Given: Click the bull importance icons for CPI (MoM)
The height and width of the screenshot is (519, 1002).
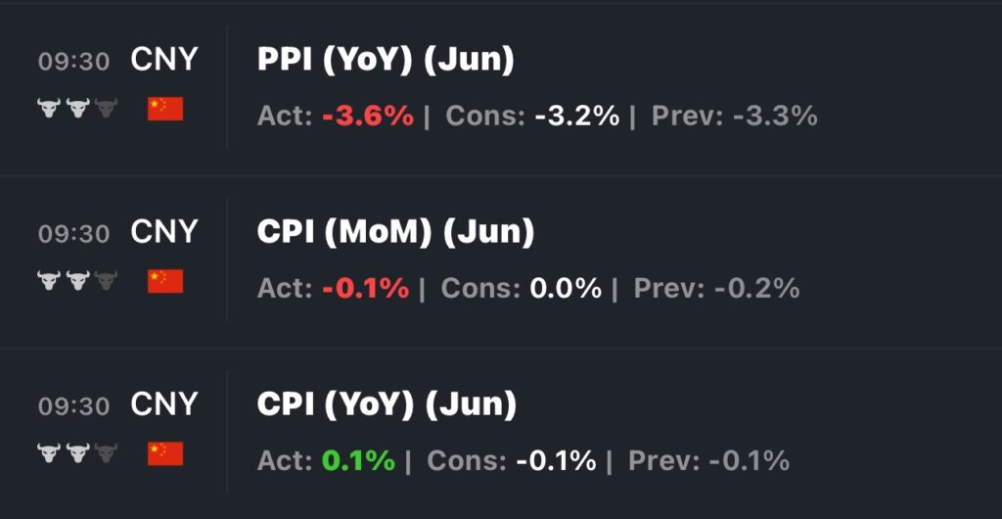Looking at the screenshot, I should point(77,282).
